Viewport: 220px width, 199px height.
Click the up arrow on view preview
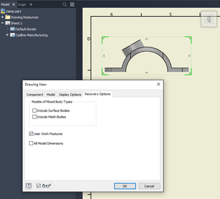[146, 39]
